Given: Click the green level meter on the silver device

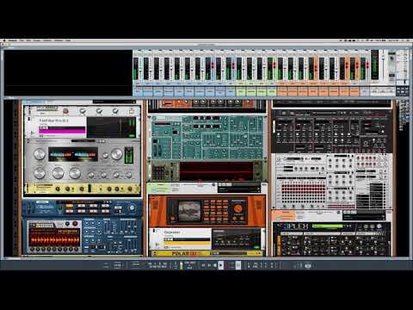Looking at the screenshot, I should click(129, 156).
